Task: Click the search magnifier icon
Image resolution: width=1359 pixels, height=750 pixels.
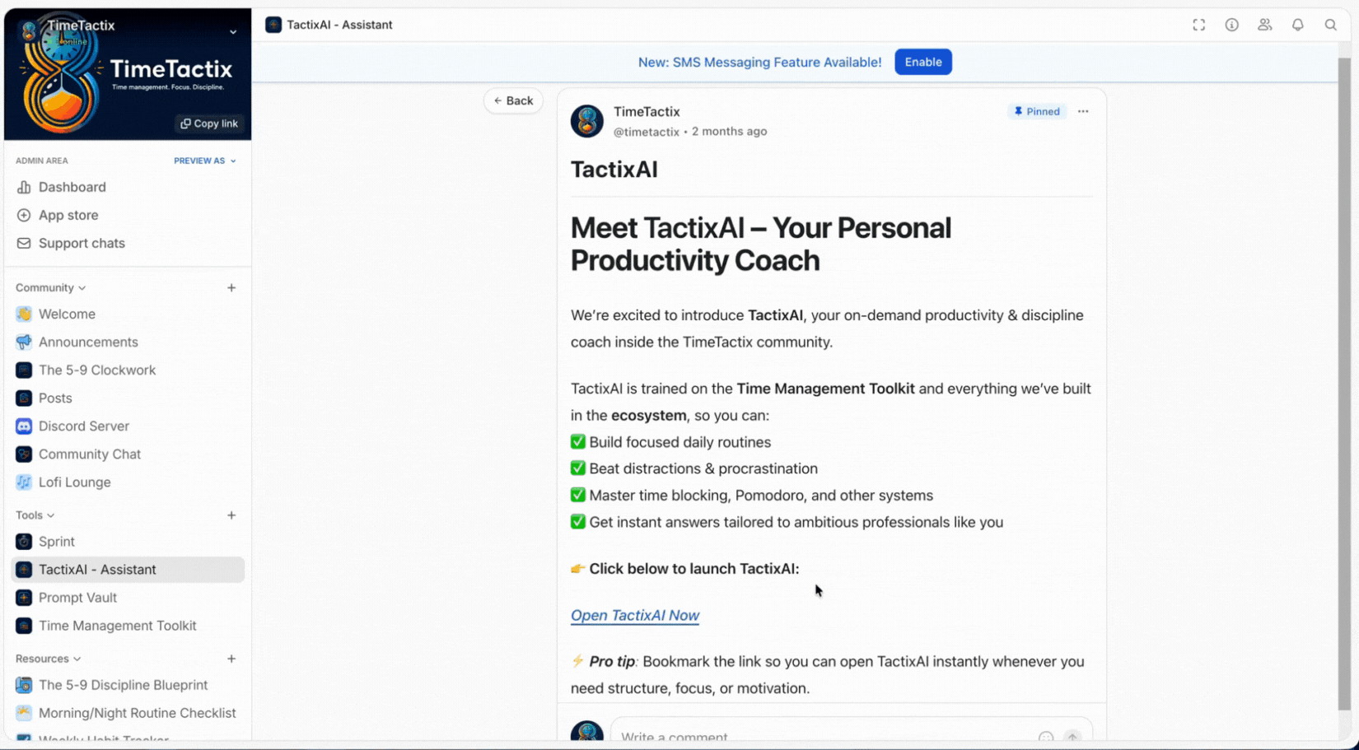Action: pyautogui.click(x=1330, y=25)
